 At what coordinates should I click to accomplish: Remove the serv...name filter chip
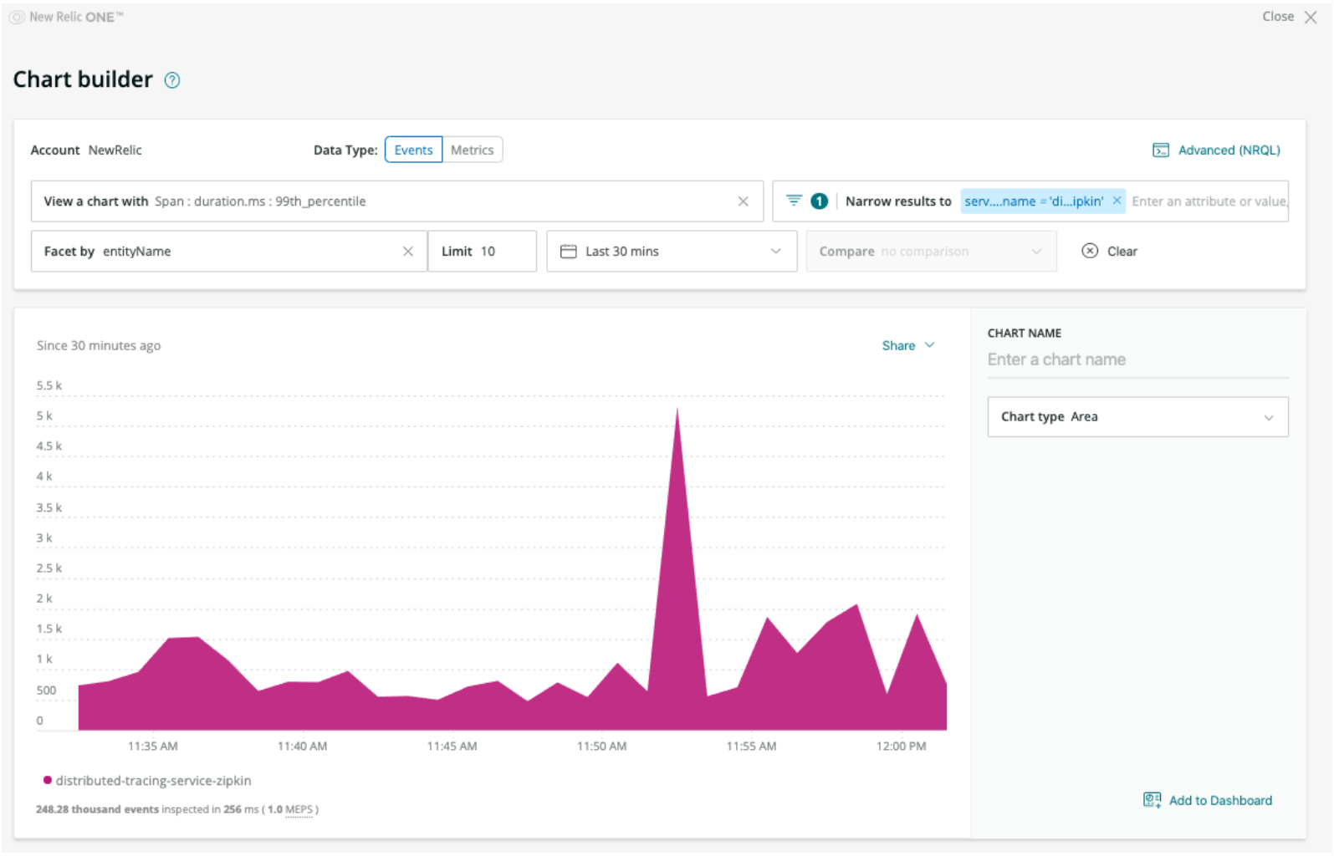point(1117,201)
